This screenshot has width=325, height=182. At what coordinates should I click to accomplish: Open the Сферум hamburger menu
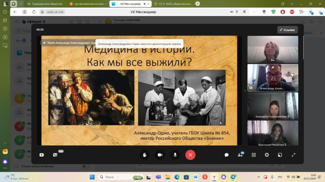(17, 22)
